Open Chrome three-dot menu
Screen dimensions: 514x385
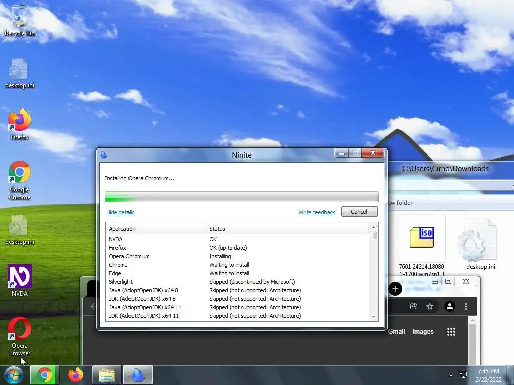point(466,306)
